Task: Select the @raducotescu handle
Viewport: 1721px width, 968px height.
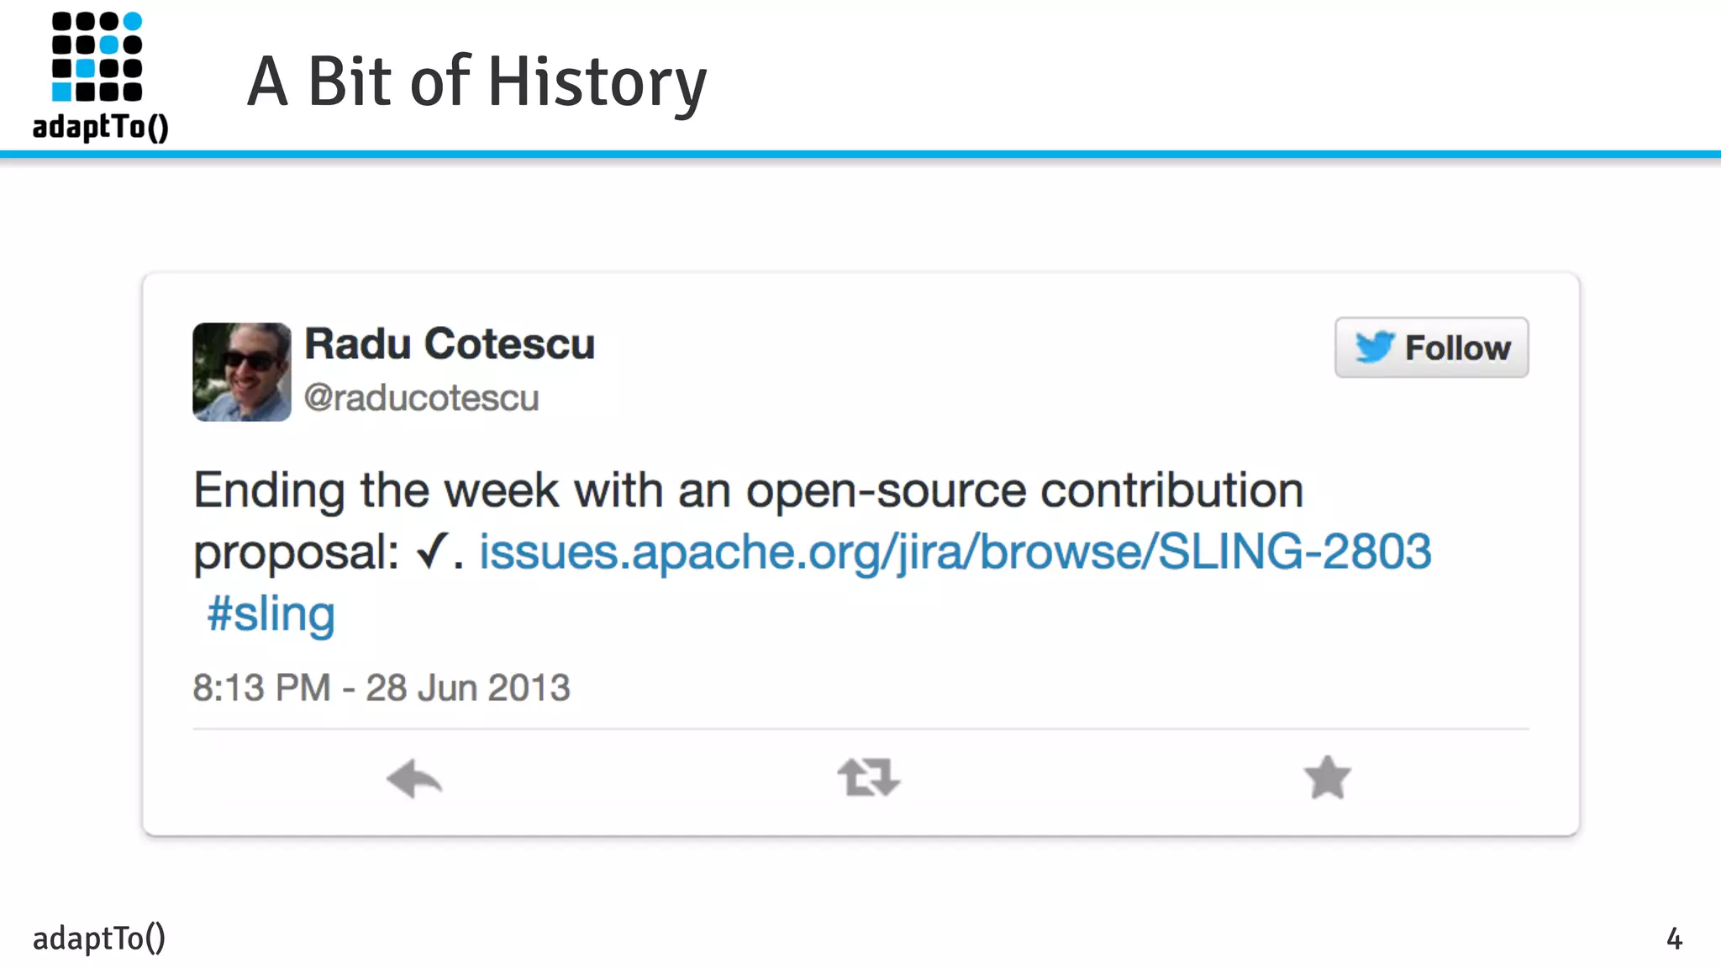Action: (421, 397)
